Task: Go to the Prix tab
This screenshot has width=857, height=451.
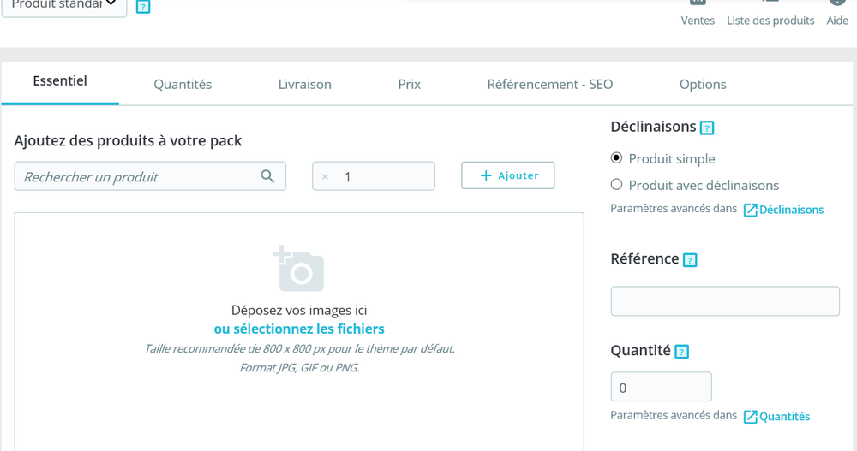Action: (x=409, y=85)
